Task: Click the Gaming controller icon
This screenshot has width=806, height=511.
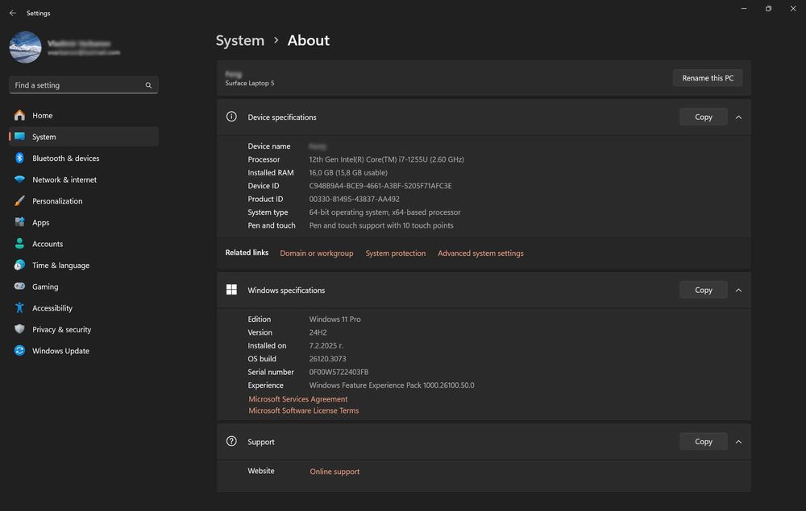Action: pyautogui.click(x=19, y=286)
